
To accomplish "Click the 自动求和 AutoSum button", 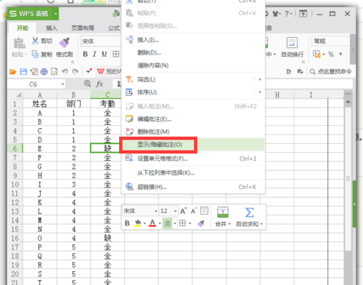I will [x=249, y=217].
